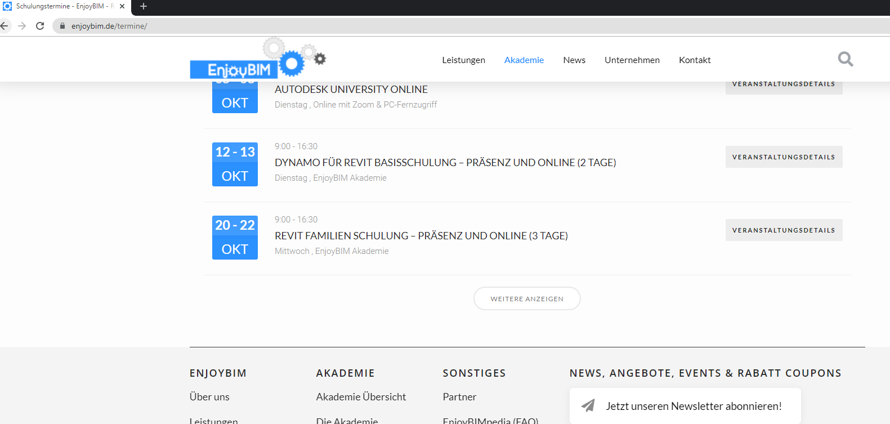
Task: Open Veranstaltungsdetails for Autodesk University Online
Action: (x=784, y=87)
